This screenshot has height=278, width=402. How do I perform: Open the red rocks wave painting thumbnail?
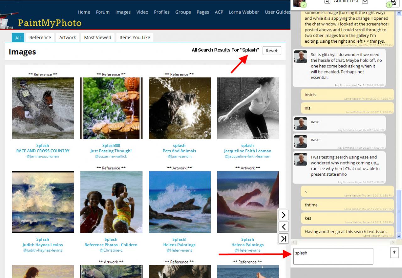pos(248,202)
